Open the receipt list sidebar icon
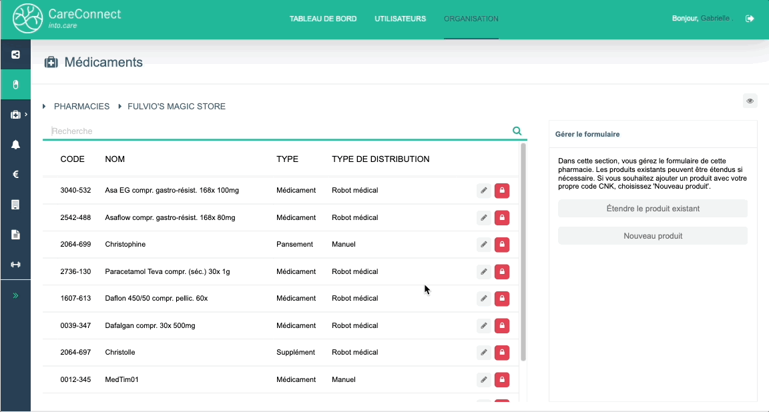The height and width of the screenshot is (412, 769). (16, 204)
